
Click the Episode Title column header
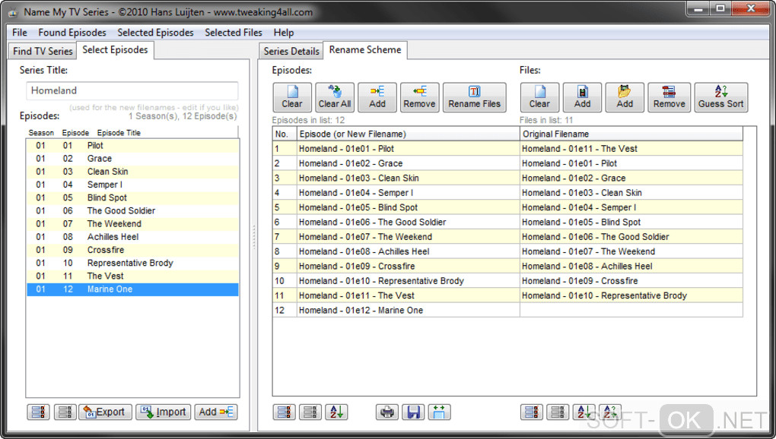point(119,133)
